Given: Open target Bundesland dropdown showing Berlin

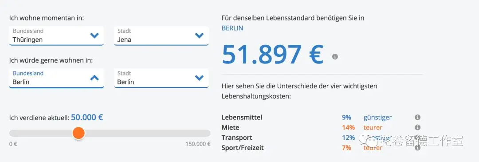Looking at the screenshot, I should 56,78.
